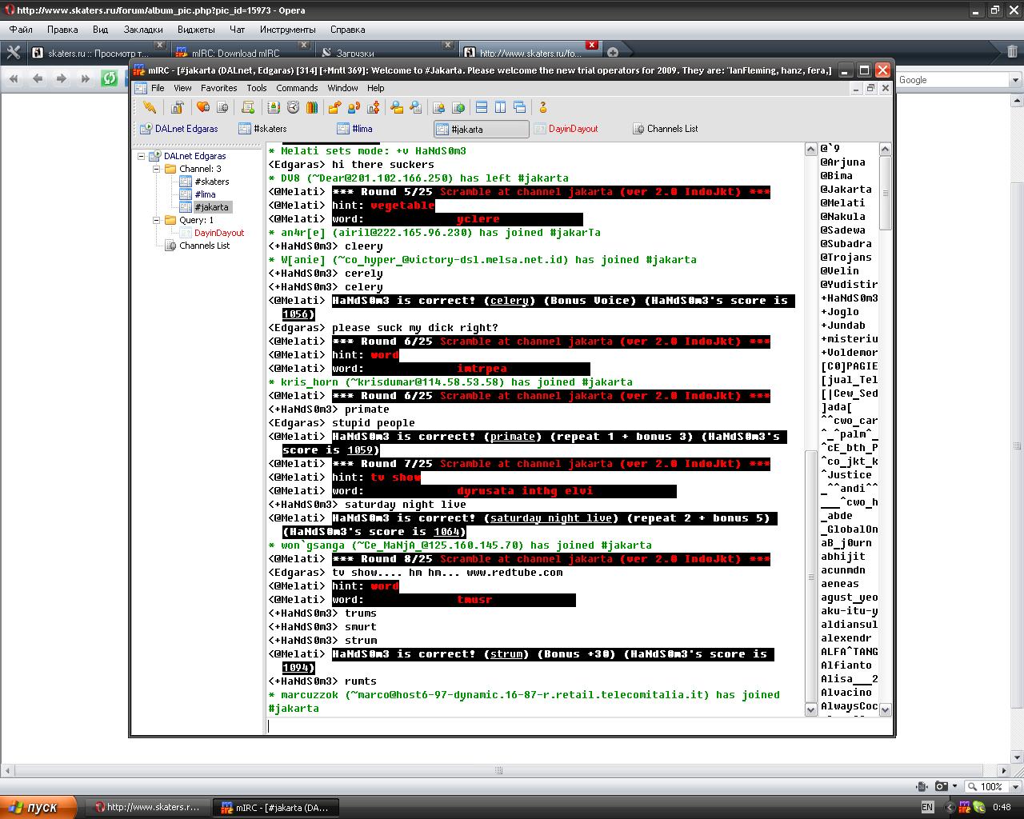This screenshot has width=1024, height=819.
Task: Click the Tile Horizontal windows icon
Action: tap(482, 107)
